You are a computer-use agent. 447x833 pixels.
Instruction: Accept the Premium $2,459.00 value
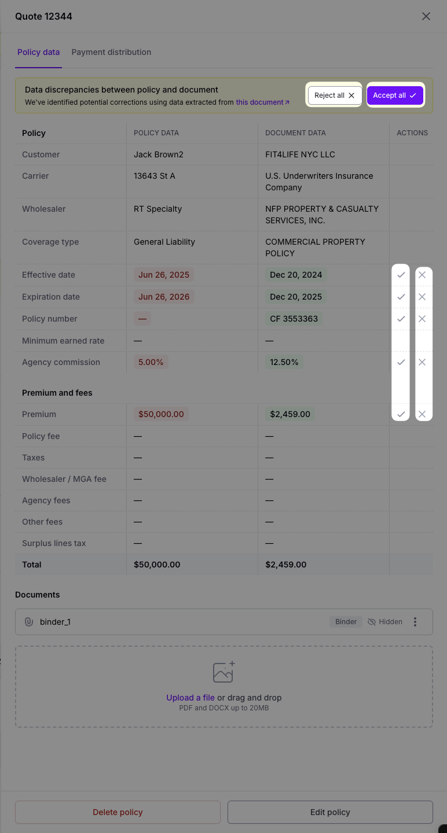(401, 414)
